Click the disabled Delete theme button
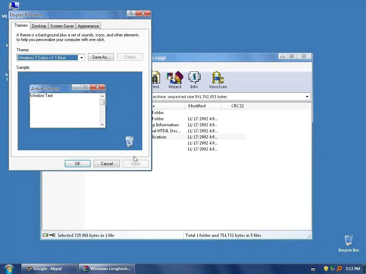The width and height of the screenshot is (366, 274). [130, 57]
